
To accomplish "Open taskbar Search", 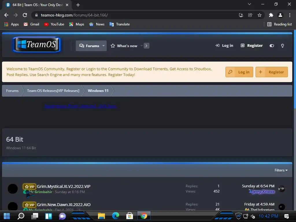I will click(x=21, y=216).
